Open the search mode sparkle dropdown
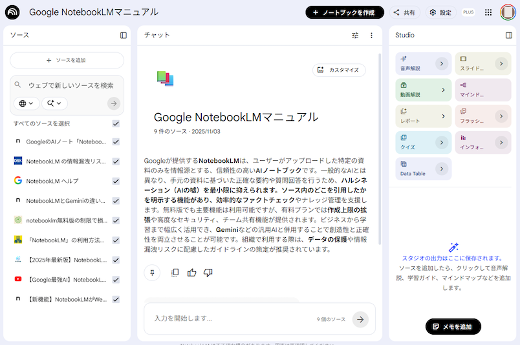The image size is (520, 345). pos(54,103)
